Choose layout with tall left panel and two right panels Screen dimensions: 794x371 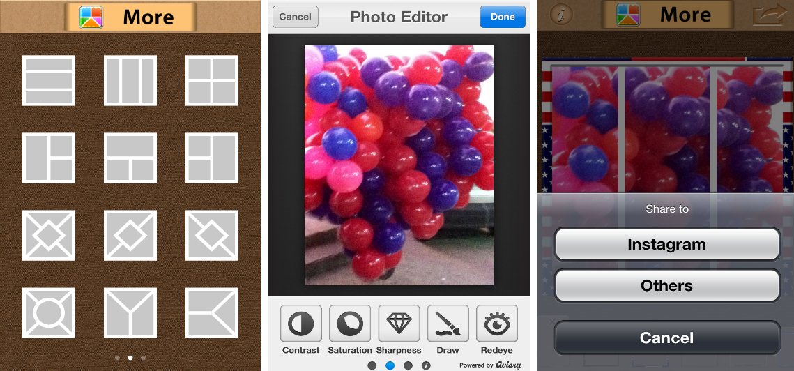[x=49, y=158]
